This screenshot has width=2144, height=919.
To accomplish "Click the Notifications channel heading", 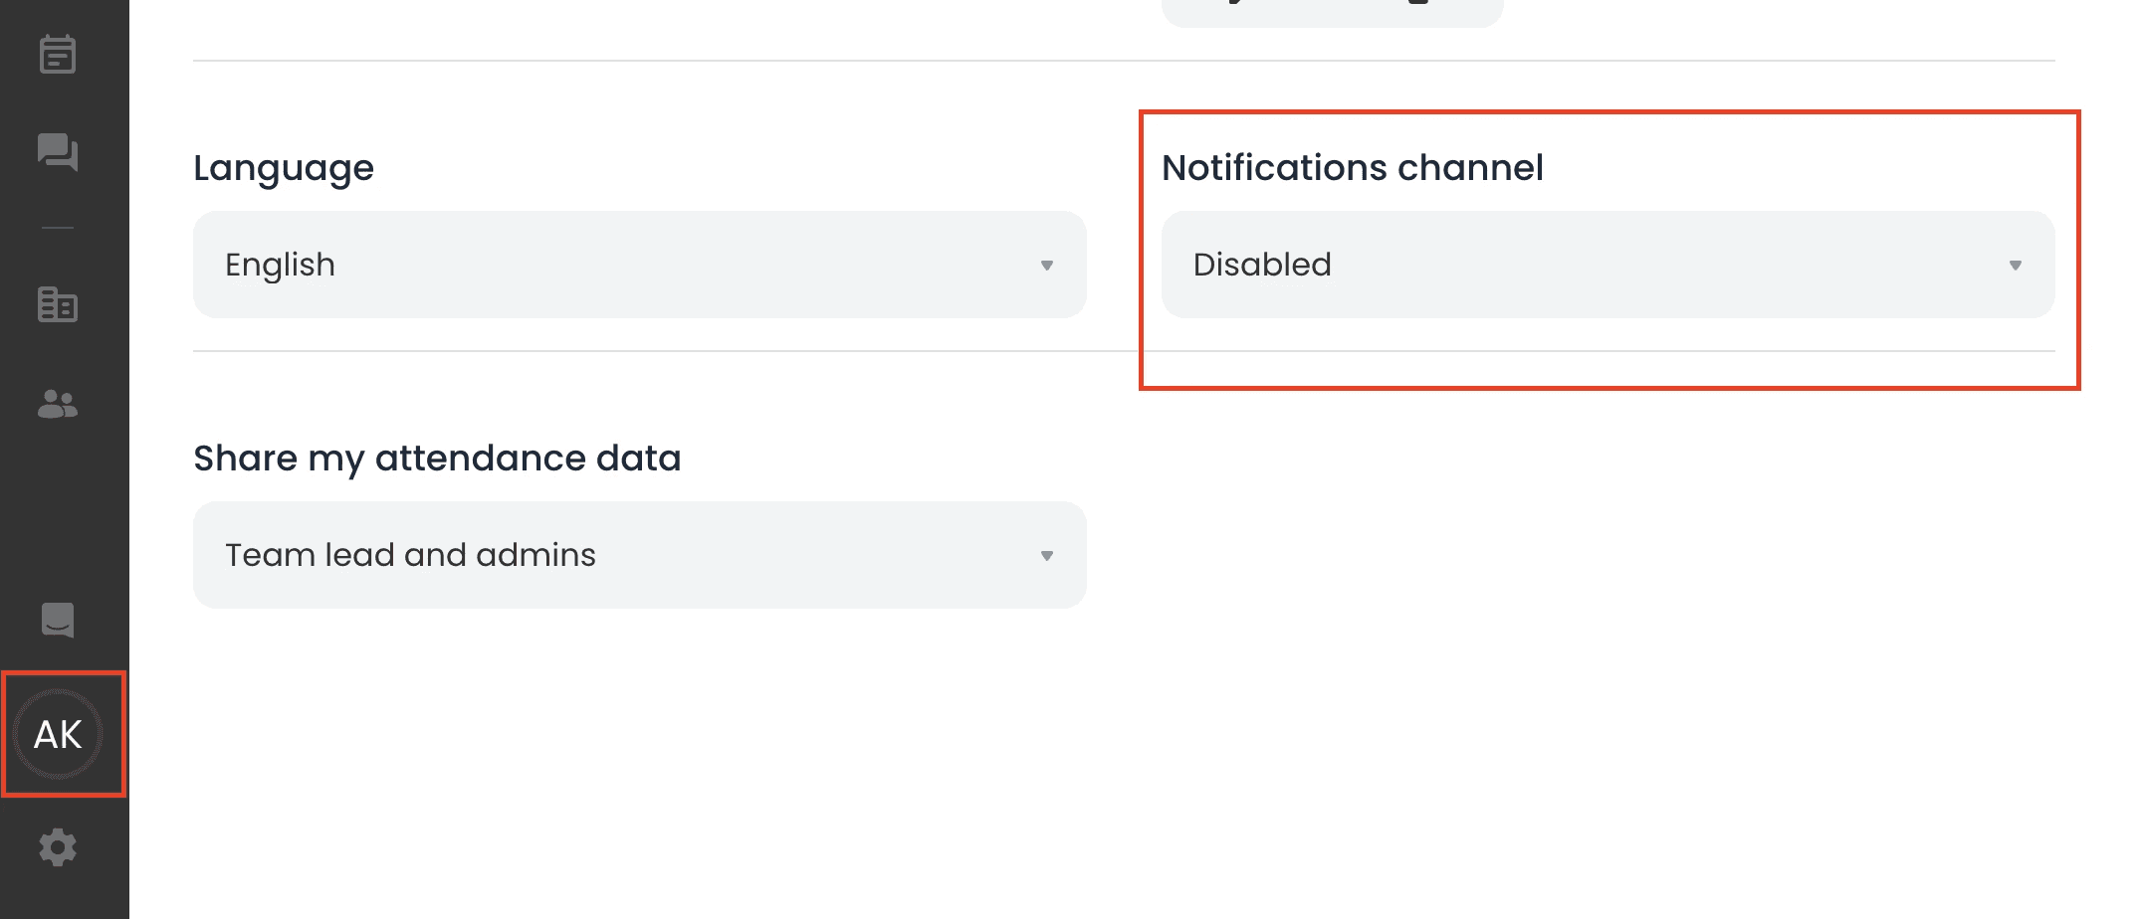I will click(1353, 167).
